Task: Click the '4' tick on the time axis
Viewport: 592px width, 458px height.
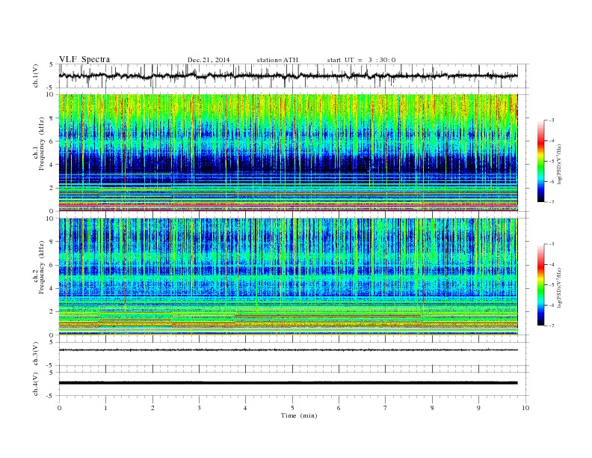Action: pos(246,408)
